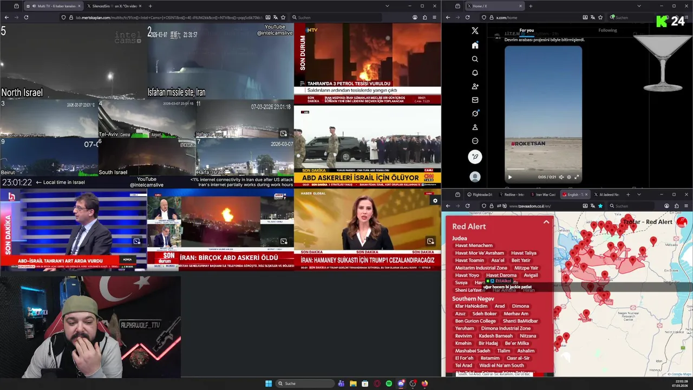This screenshot has height=390, width=693.
Task: Reload the tzevaadom page
Action: click(467, 206)
